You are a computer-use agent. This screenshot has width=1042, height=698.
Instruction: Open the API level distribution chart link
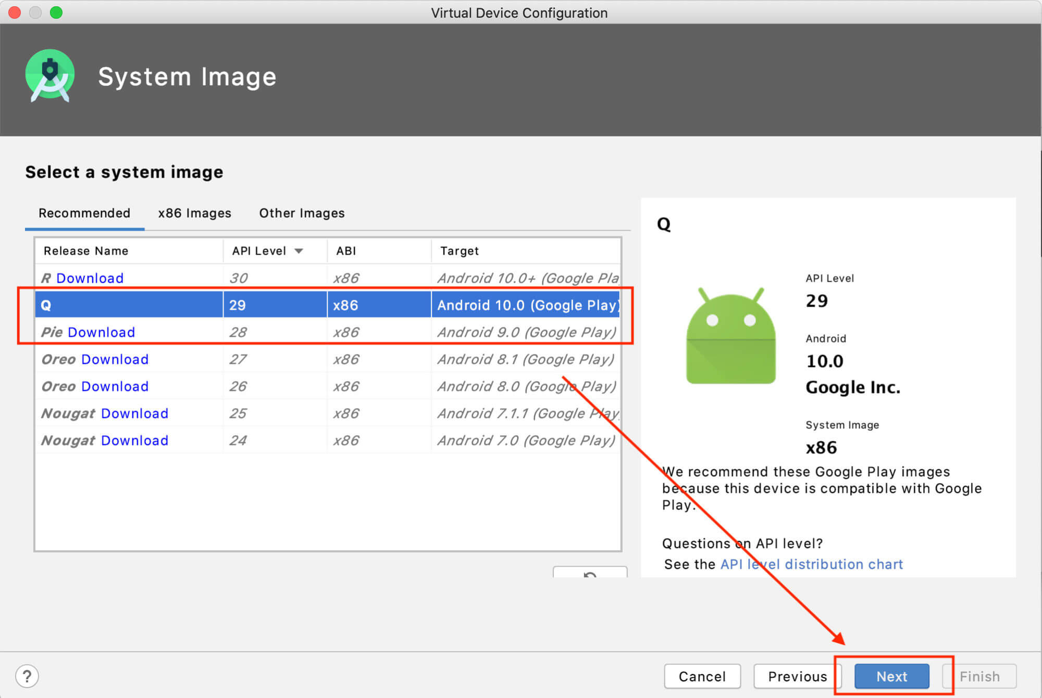[x=811, y=564]
